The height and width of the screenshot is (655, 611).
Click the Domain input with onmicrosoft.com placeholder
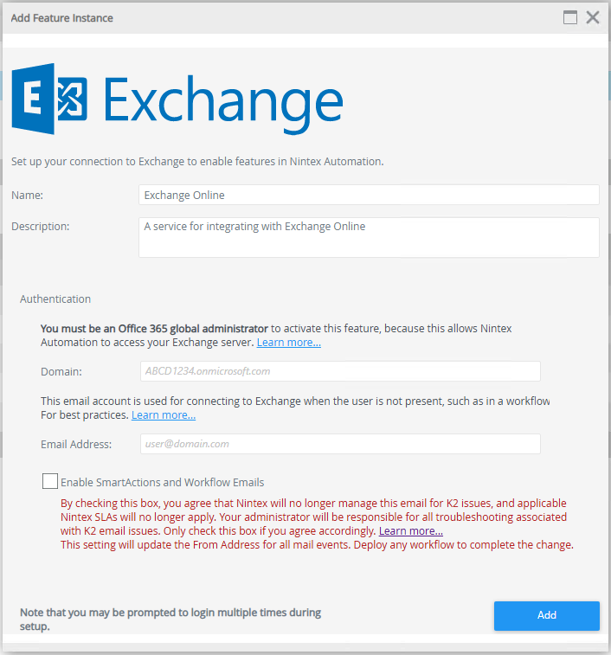(340, 371)
